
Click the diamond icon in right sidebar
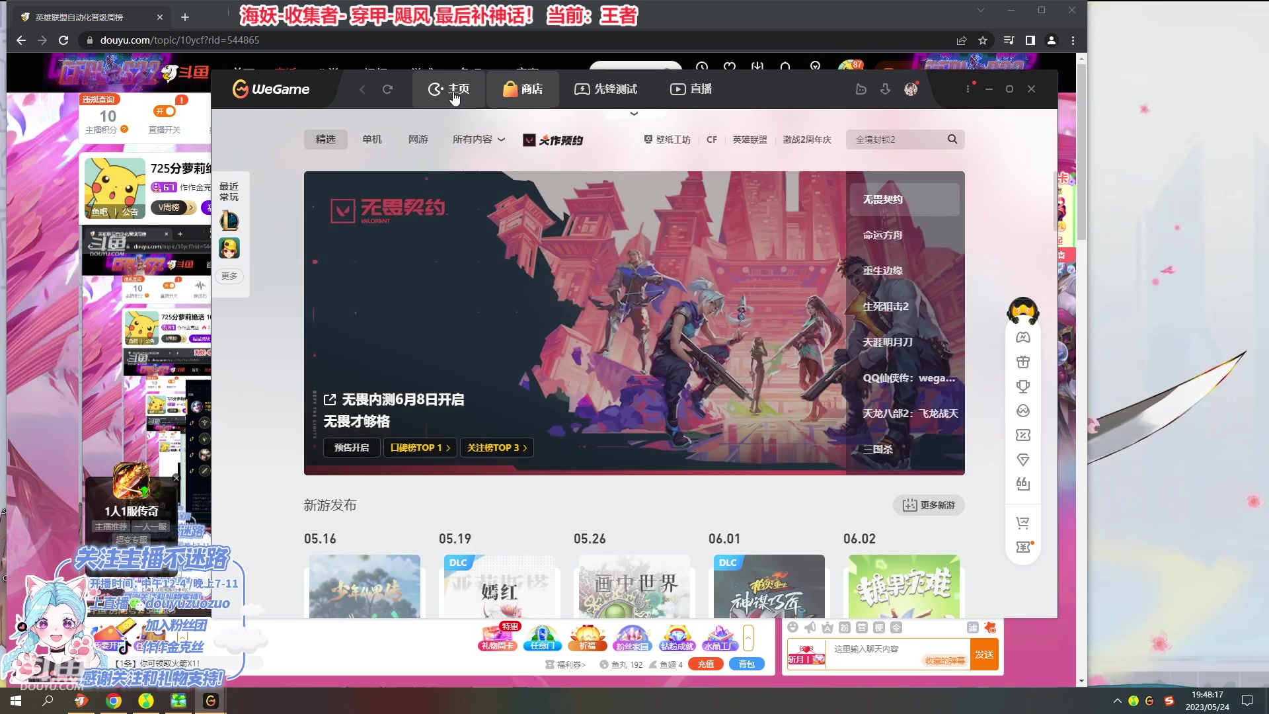pos(1023,460)
